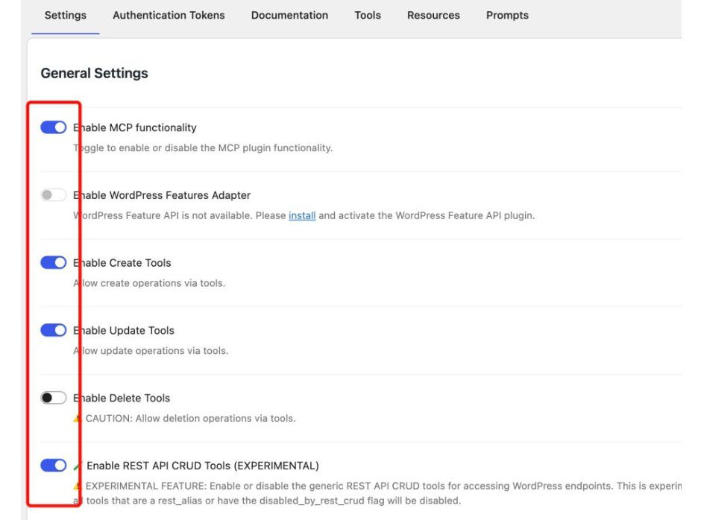Click the EXPERIMENTAL FEATURE warning description

(377, 493)
